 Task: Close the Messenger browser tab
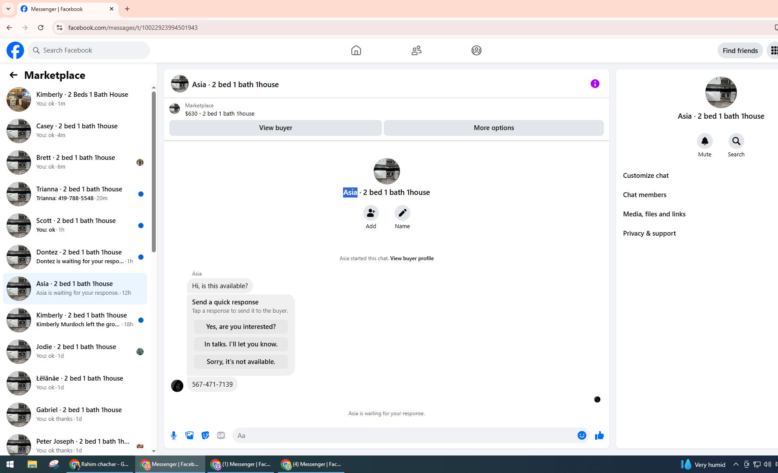point(112,9)
